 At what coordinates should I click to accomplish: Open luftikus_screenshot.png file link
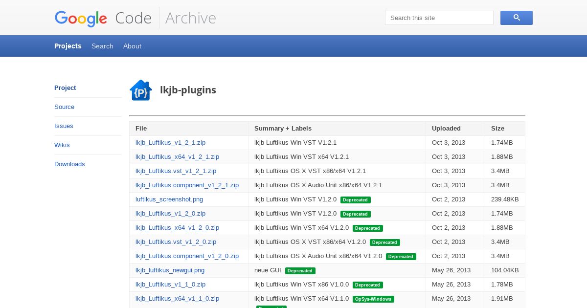click(x=169, y=199)
